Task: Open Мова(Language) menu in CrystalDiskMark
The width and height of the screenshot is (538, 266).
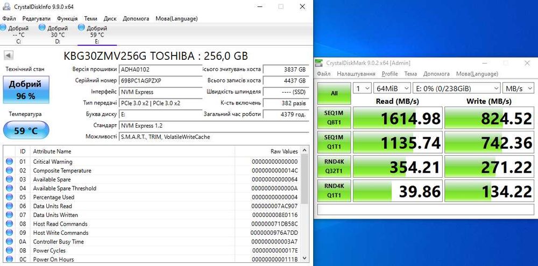Action: click(477, 74)
